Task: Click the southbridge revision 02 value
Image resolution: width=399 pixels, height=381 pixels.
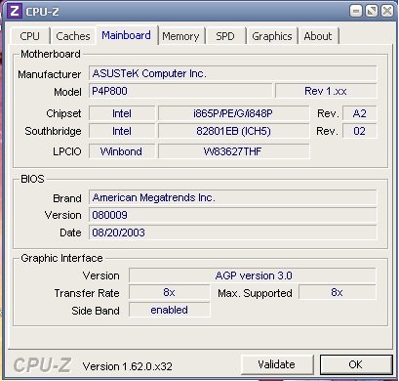Action: click(x=360, y=131)
